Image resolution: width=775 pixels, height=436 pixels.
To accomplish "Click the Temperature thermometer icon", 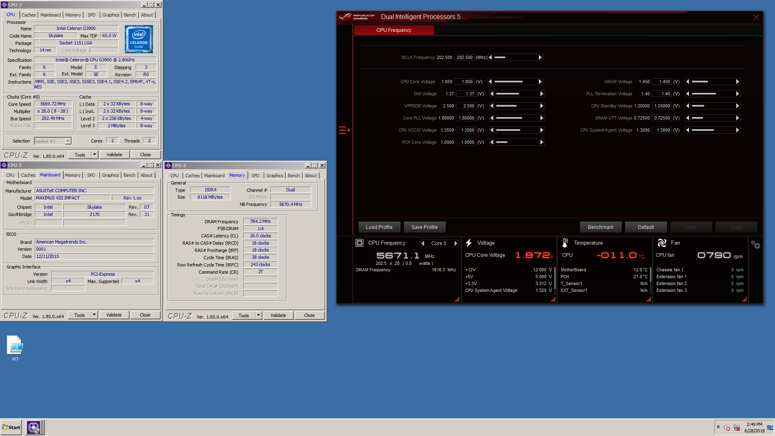I will (x=565, y=243).
